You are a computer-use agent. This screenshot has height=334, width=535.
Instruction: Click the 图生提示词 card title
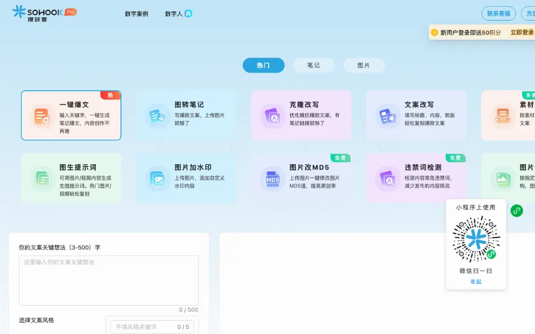click(78, 168)
